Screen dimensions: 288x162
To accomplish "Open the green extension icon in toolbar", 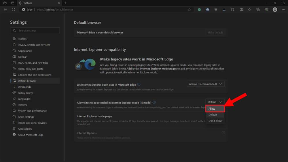I will [x=199, y=10].
